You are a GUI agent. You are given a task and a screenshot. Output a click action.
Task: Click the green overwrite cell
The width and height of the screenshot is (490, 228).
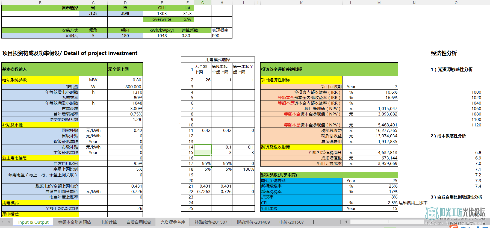tap(162, 19)
